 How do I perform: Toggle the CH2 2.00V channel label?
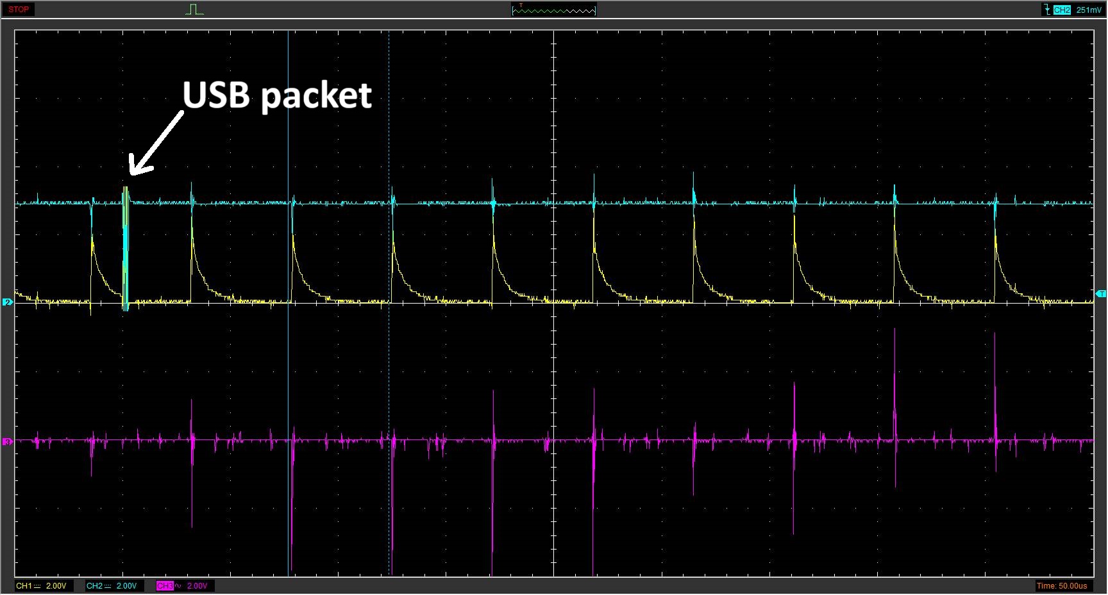point(112,585)
